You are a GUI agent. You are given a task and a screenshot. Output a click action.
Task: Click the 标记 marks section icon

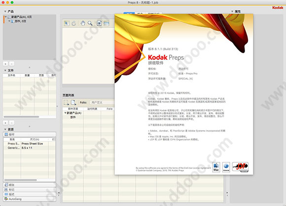(x=6, y=190)
